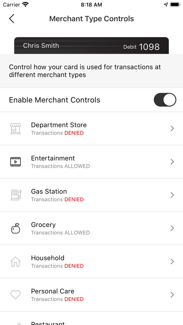Disable the Enable Merchant Controls switch
This screenshot has height=325, width=183.
(165, 100)
